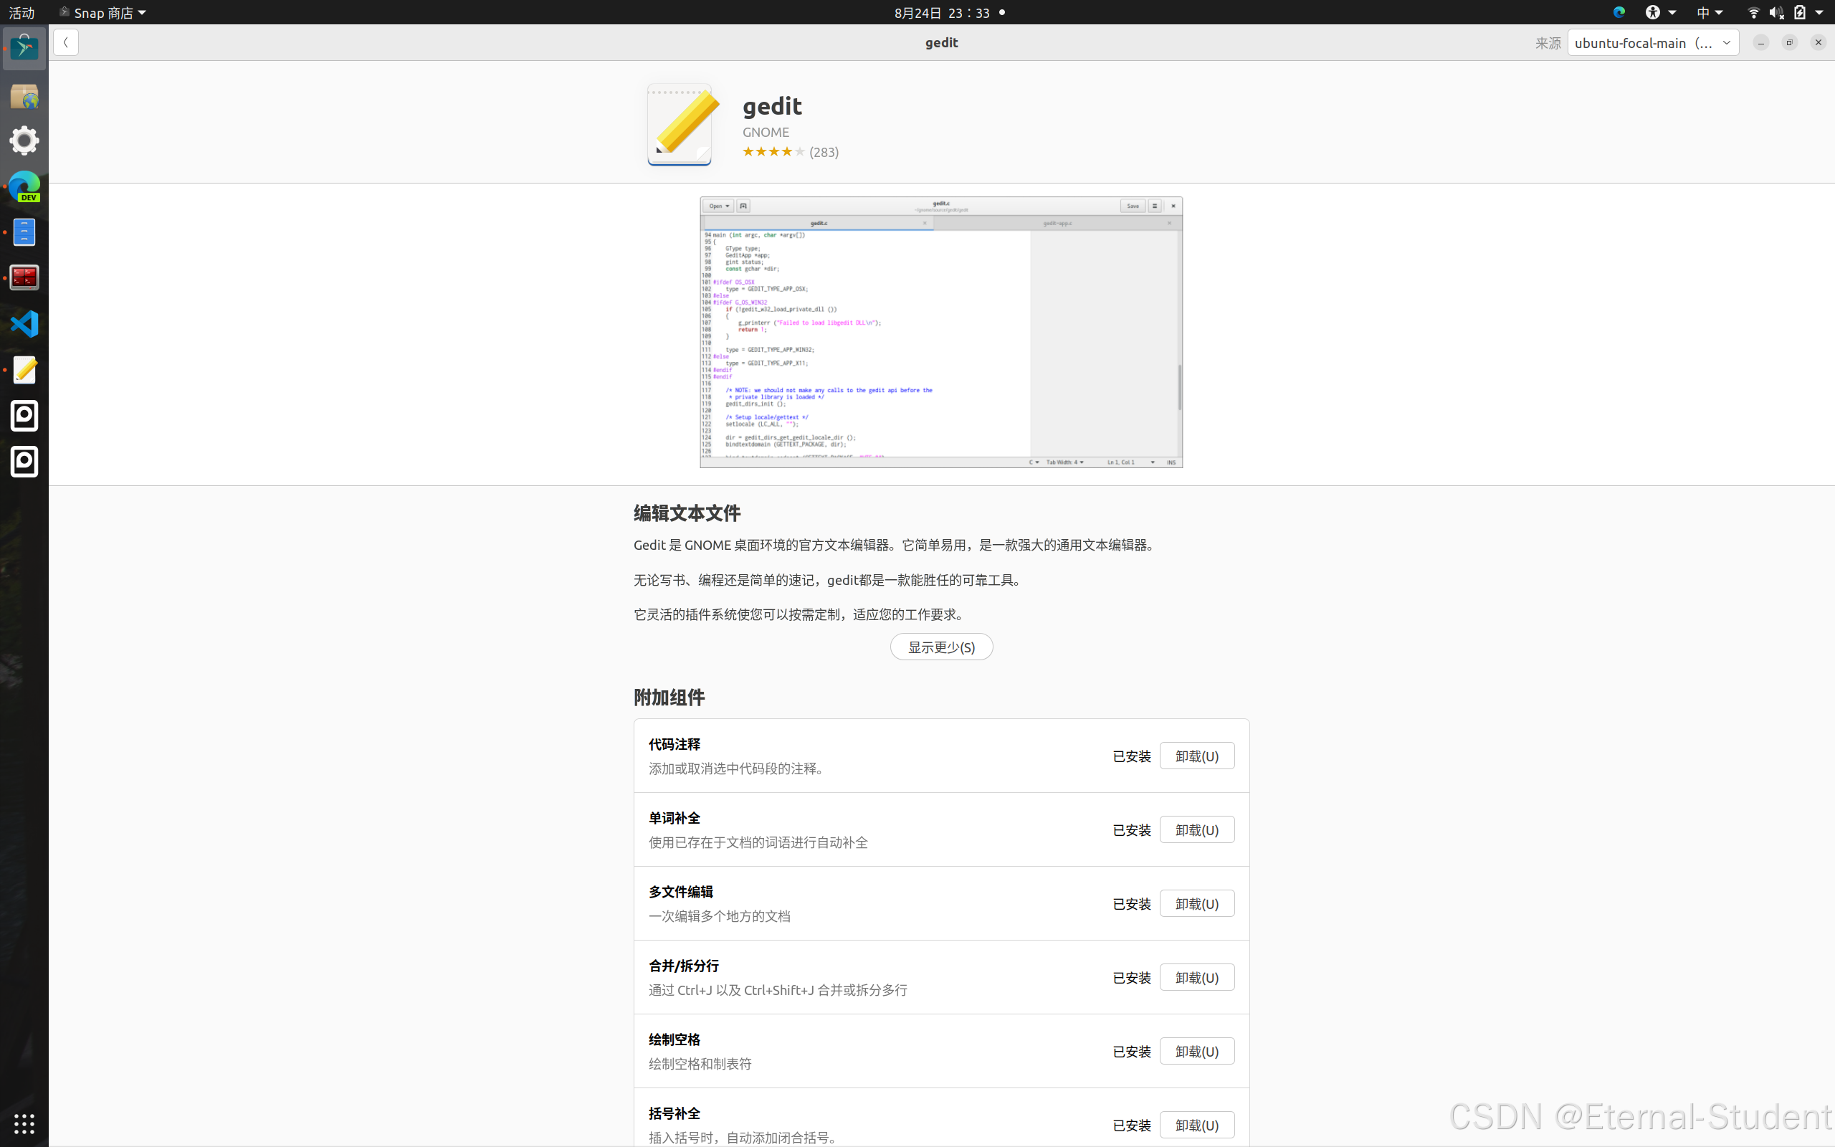
Task: Uninstall the 代码注释 add-on
Action: click(x=1196, y=756)
